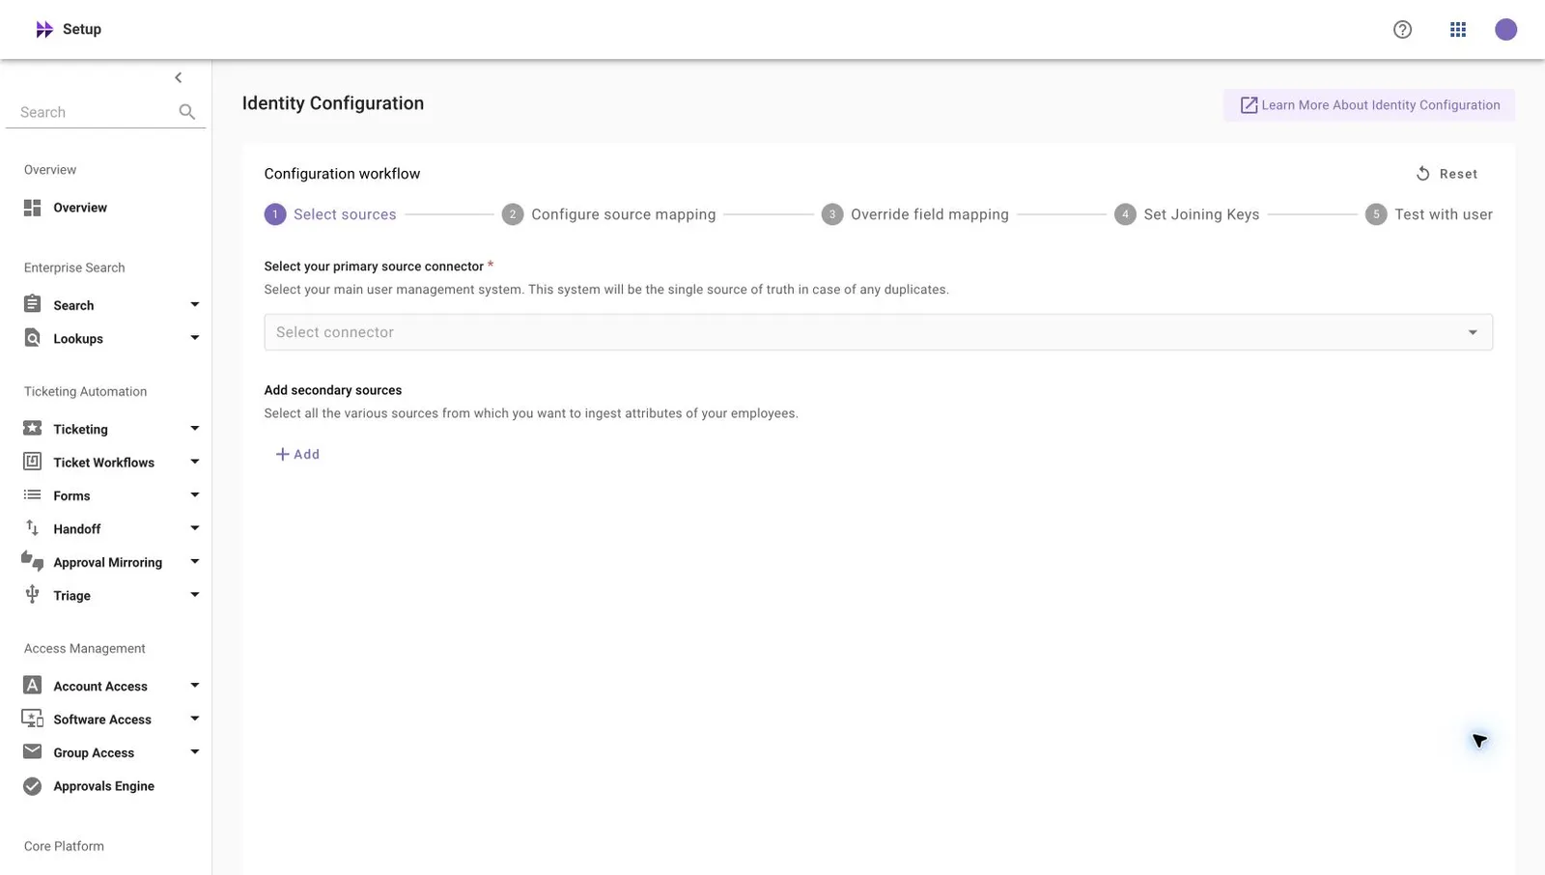Click the Overview dashboard icon
Viewport: 1545px width, 875px height.
click(33, 208)
